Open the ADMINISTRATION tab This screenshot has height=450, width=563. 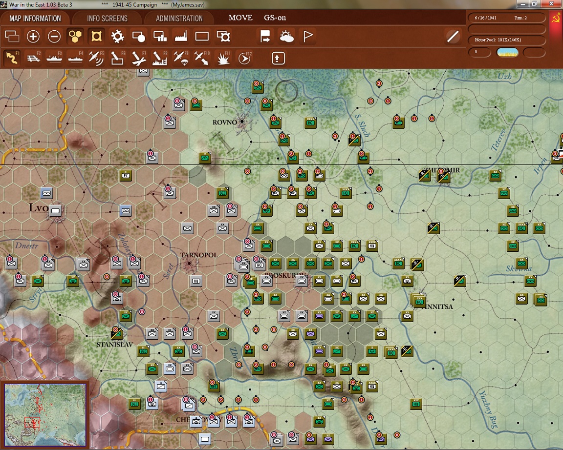tap(179, 18)
